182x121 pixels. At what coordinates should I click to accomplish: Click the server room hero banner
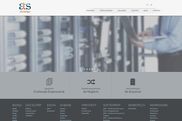tap(91, 44)
